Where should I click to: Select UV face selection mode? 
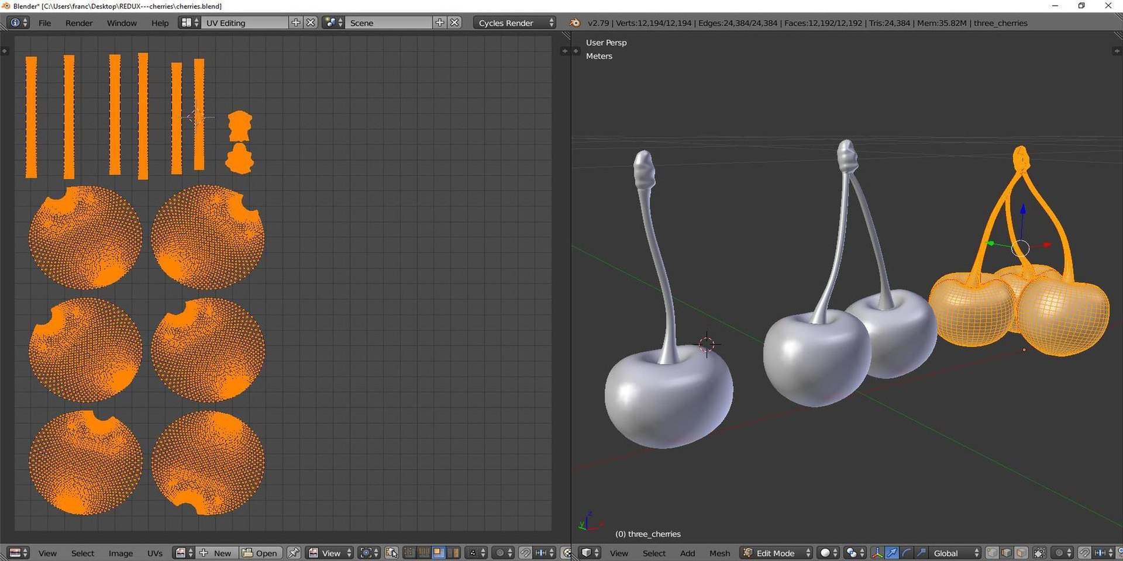click(x=438, y=553)
